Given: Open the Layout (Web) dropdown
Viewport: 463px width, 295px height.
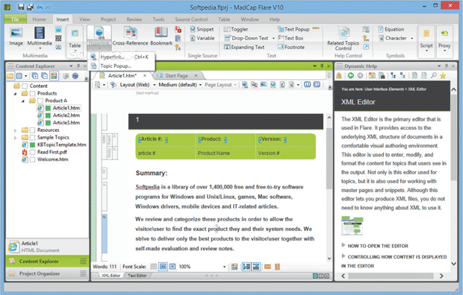Looking at the screenshot, I should [137, 85].
